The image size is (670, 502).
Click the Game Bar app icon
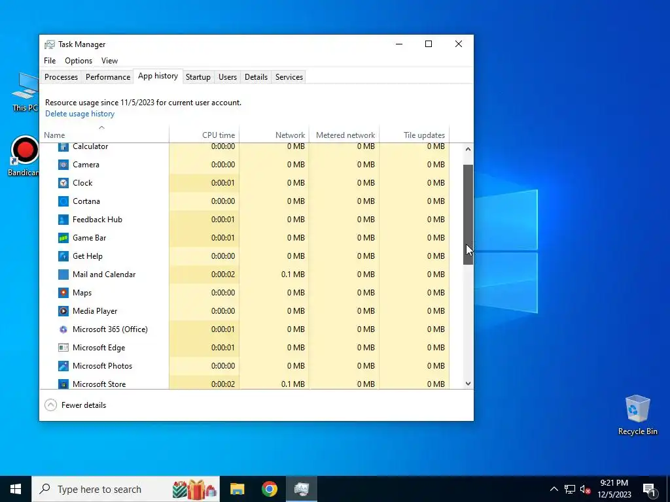63,238
